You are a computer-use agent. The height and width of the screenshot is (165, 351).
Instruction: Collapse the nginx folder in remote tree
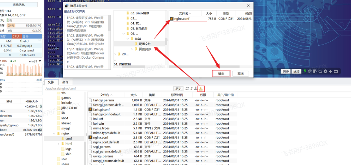coord(54,134)
